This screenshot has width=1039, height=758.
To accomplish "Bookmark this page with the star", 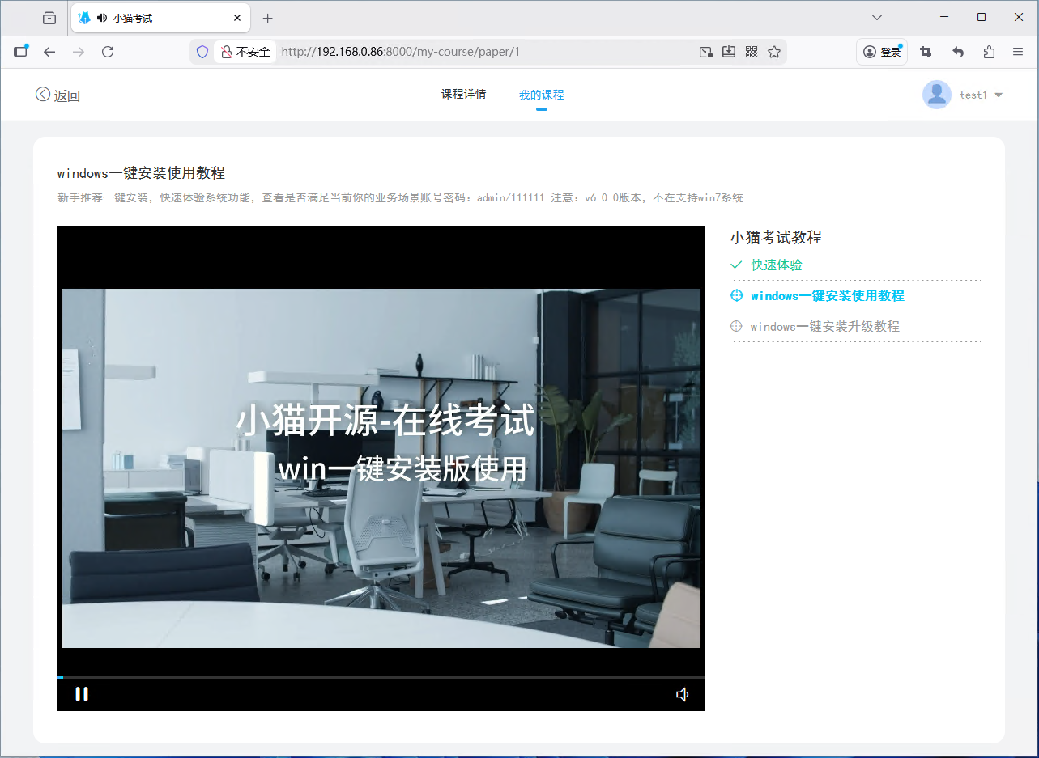I will pyautogui.click(x=774, y=52).
